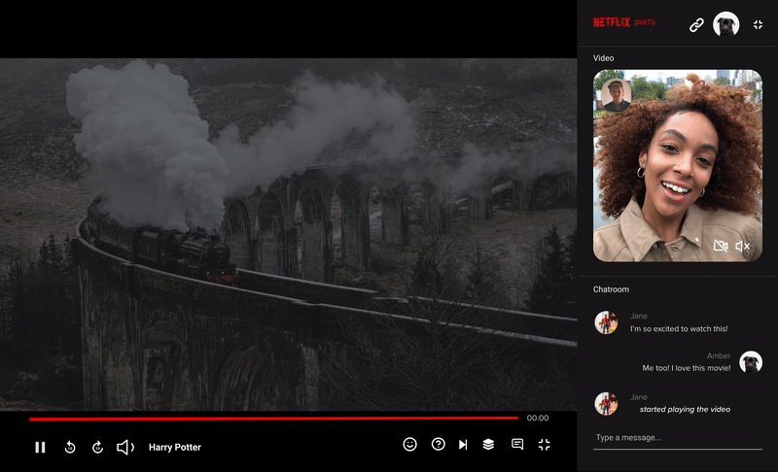This screenshot has width=778, height=472.
Task: Click the Chatroom section heading
Action: tap(611, 289)
